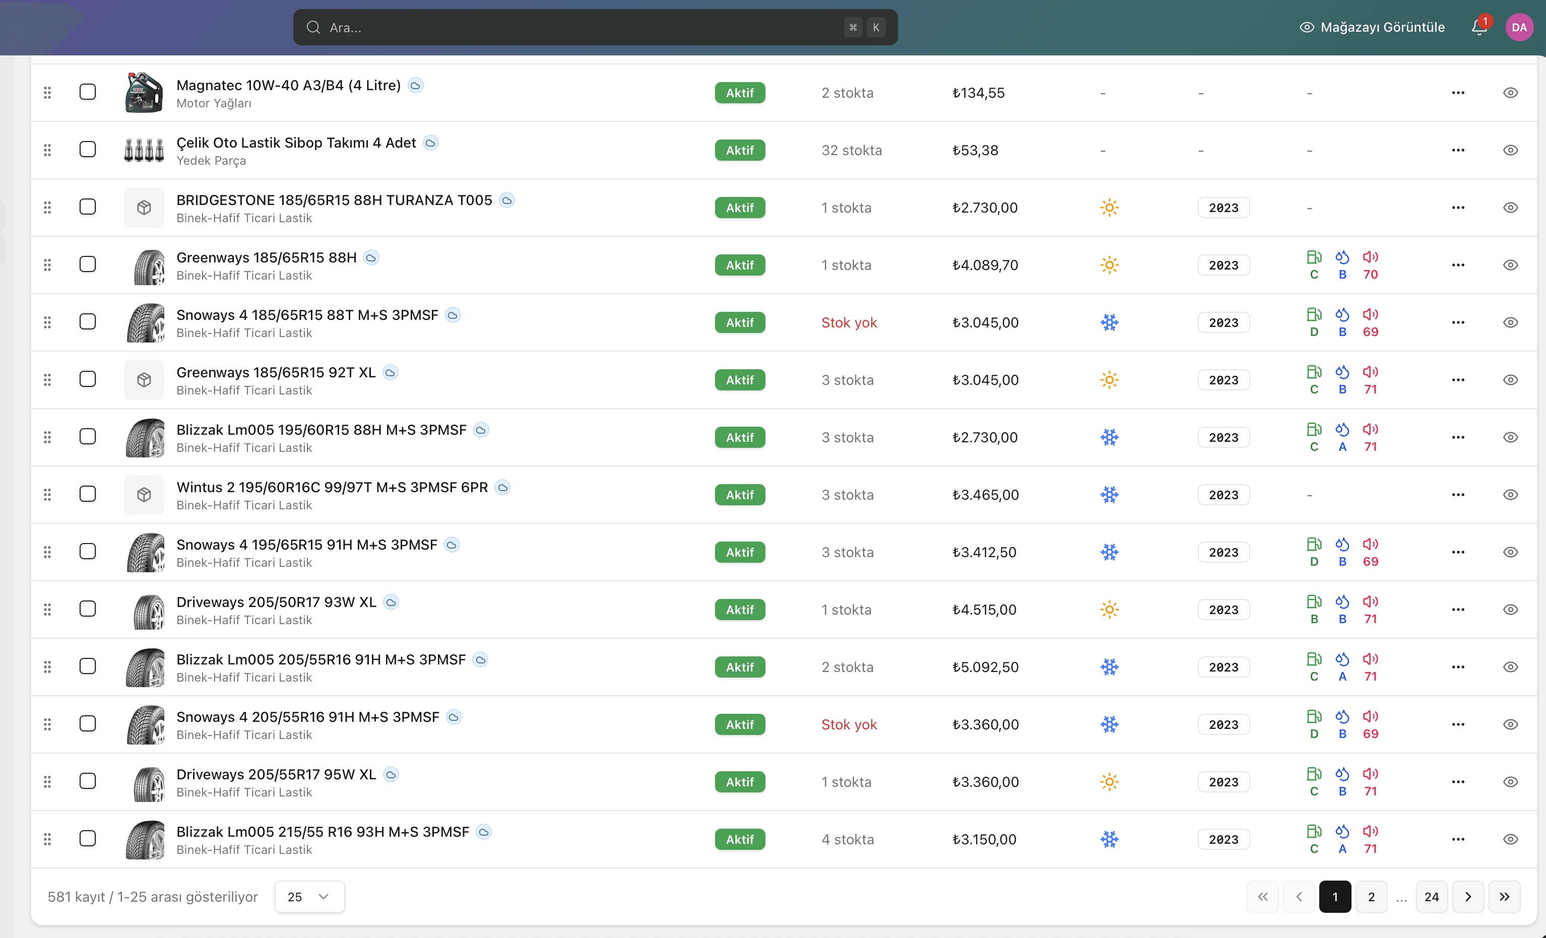The width and height of the screenshot is (1546, 938).
Task: Click the cloud icon beside Çelik Oto Lastik Sibop
Action: pyautogui.click(x=430, y=143)
